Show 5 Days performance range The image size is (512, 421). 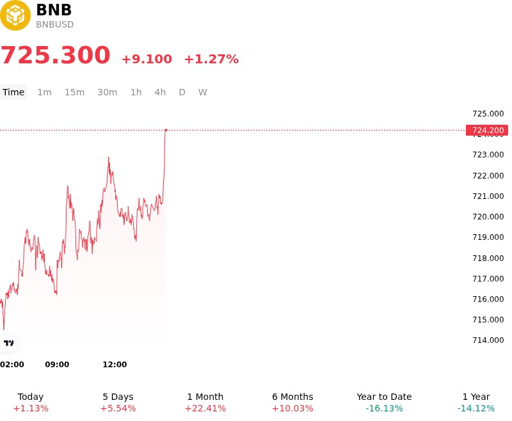[x=118, y=402]
